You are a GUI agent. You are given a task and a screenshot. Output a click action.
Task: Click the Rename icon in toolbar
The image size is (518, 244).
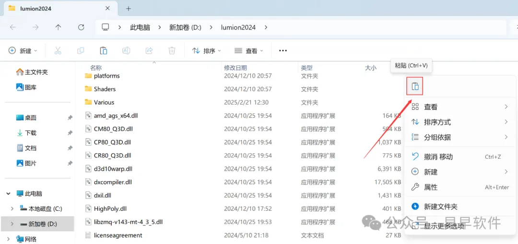coord(126,50)
